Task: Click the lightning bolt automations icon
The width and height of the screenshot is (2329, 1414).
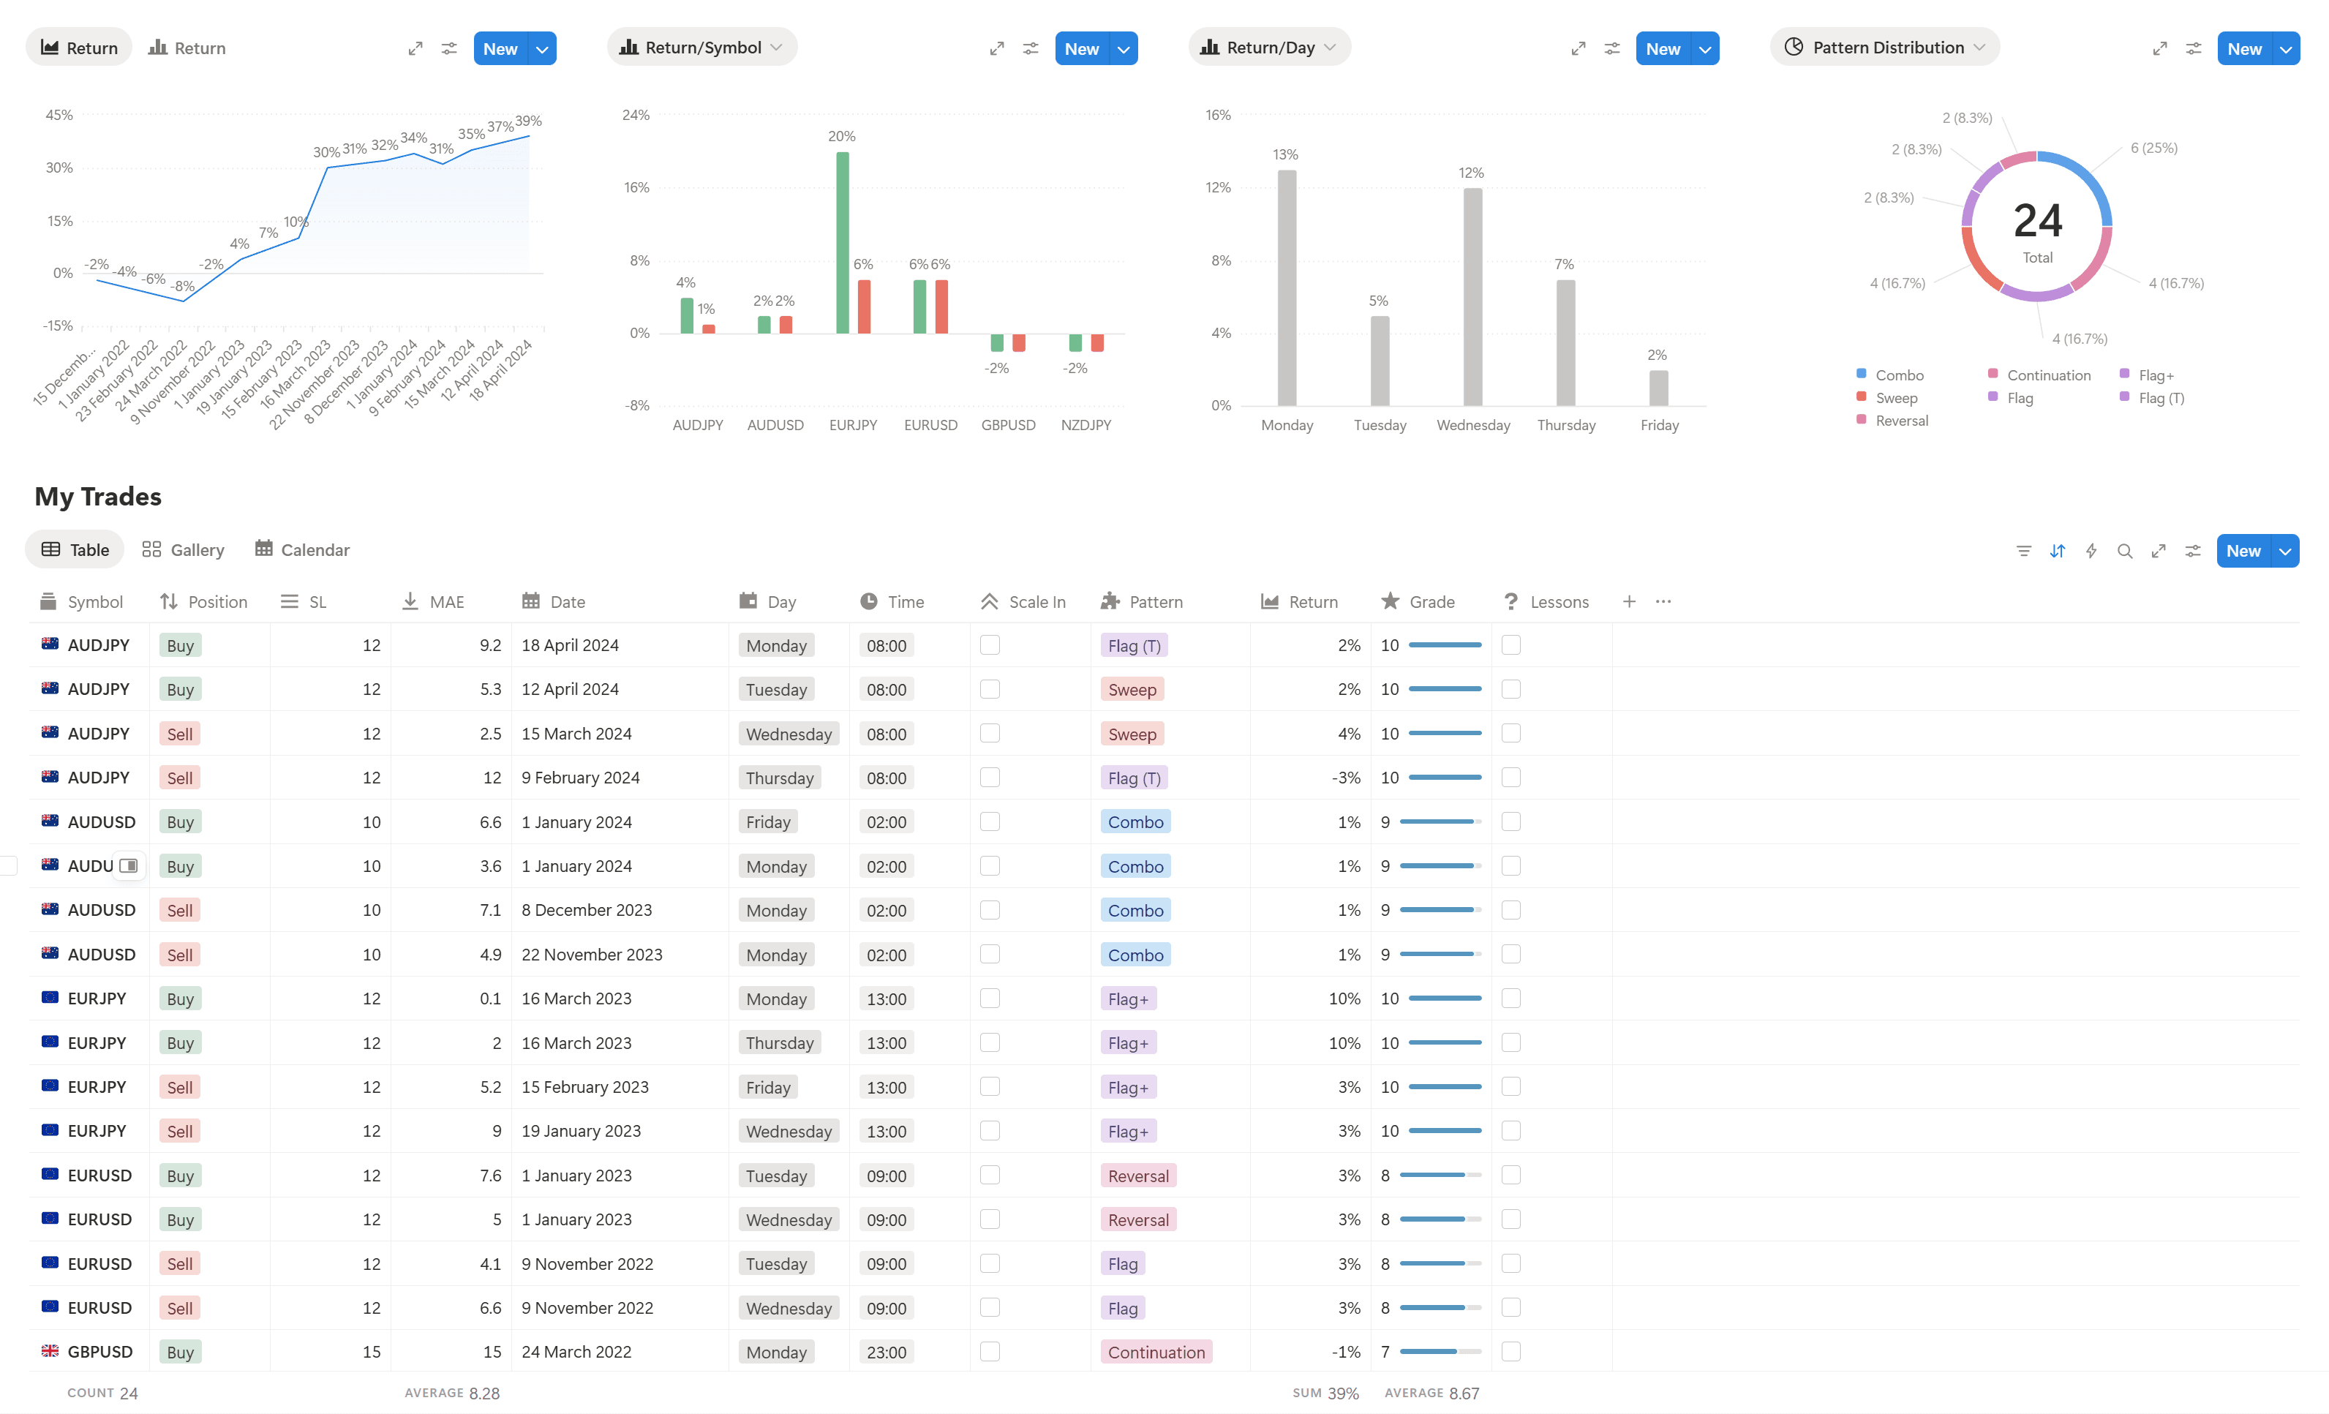Action: [2091, 551]
